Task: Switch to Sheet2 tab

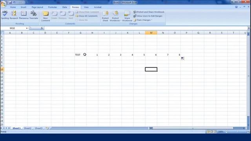Action: pyautogui.click(x=27, y=128)
